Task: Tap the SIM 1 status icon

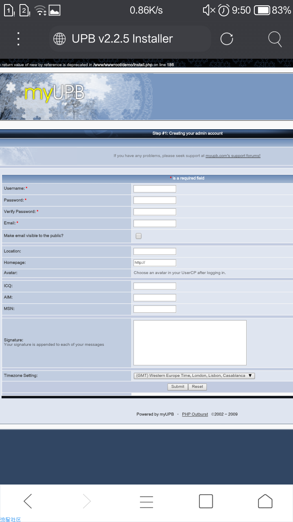Action: click(9, 11)
